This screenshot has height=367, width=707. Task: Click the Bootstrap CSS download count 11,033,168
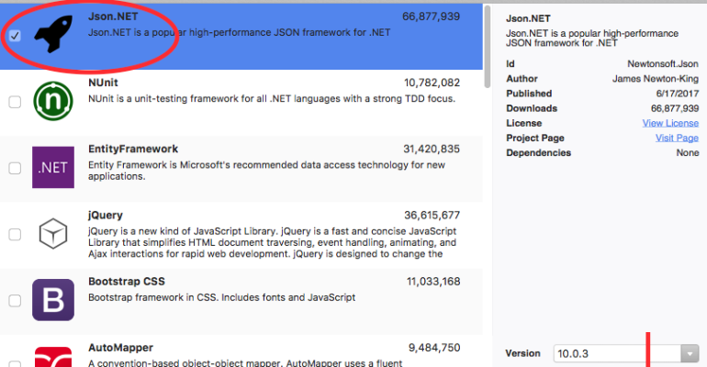point(433,282)
